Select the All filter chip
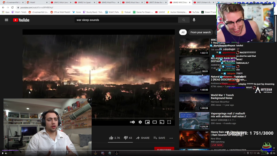 point(183,32)
